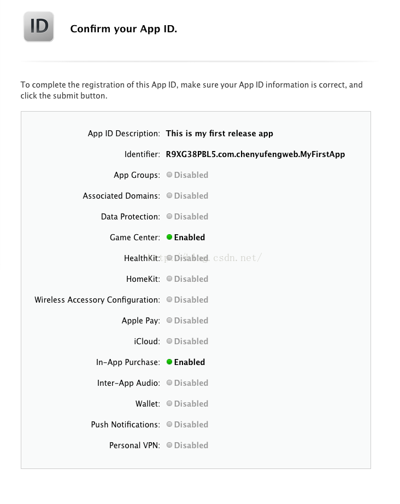Screen dimensions: 400x504
Task: Click the Push Notifications disabled status dot
Action: click(x=169, y=425)
